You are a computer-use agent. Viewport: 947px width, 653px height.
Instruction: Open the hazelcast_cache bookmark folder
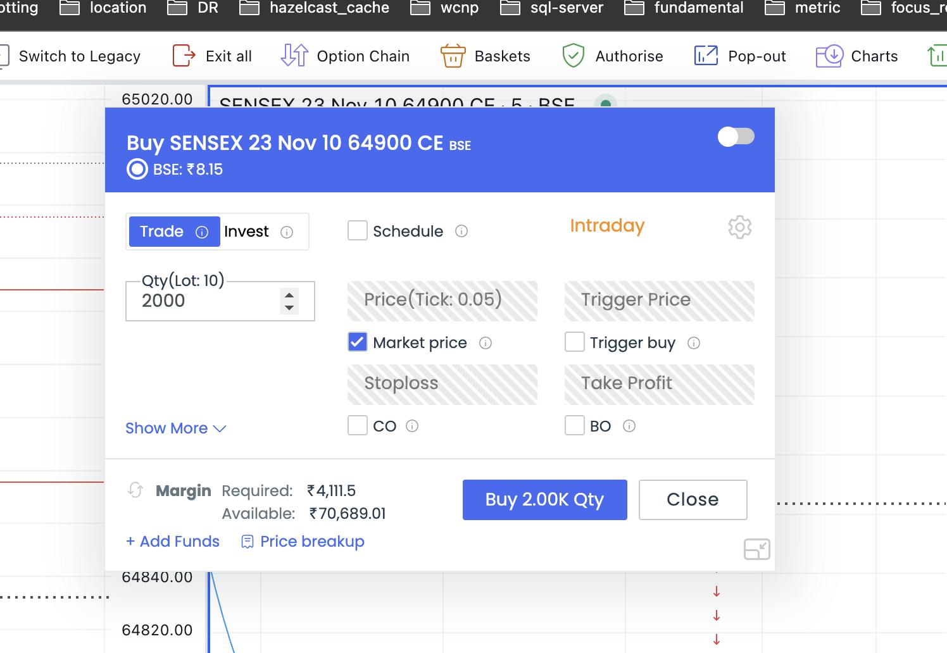(314, 8)
